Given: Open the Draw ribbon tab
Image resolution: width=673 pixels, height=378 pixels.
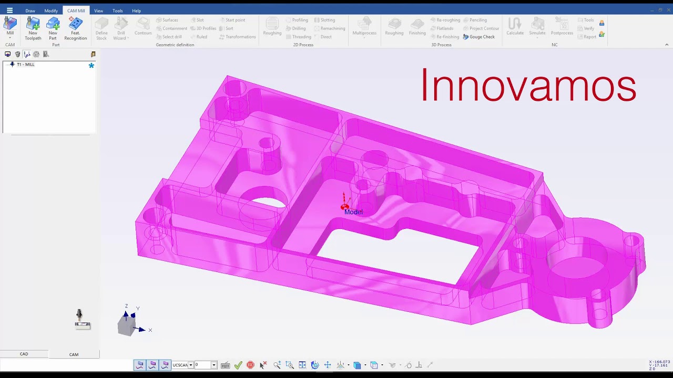Looking at the screenshot, I should (x=30, y=10).
